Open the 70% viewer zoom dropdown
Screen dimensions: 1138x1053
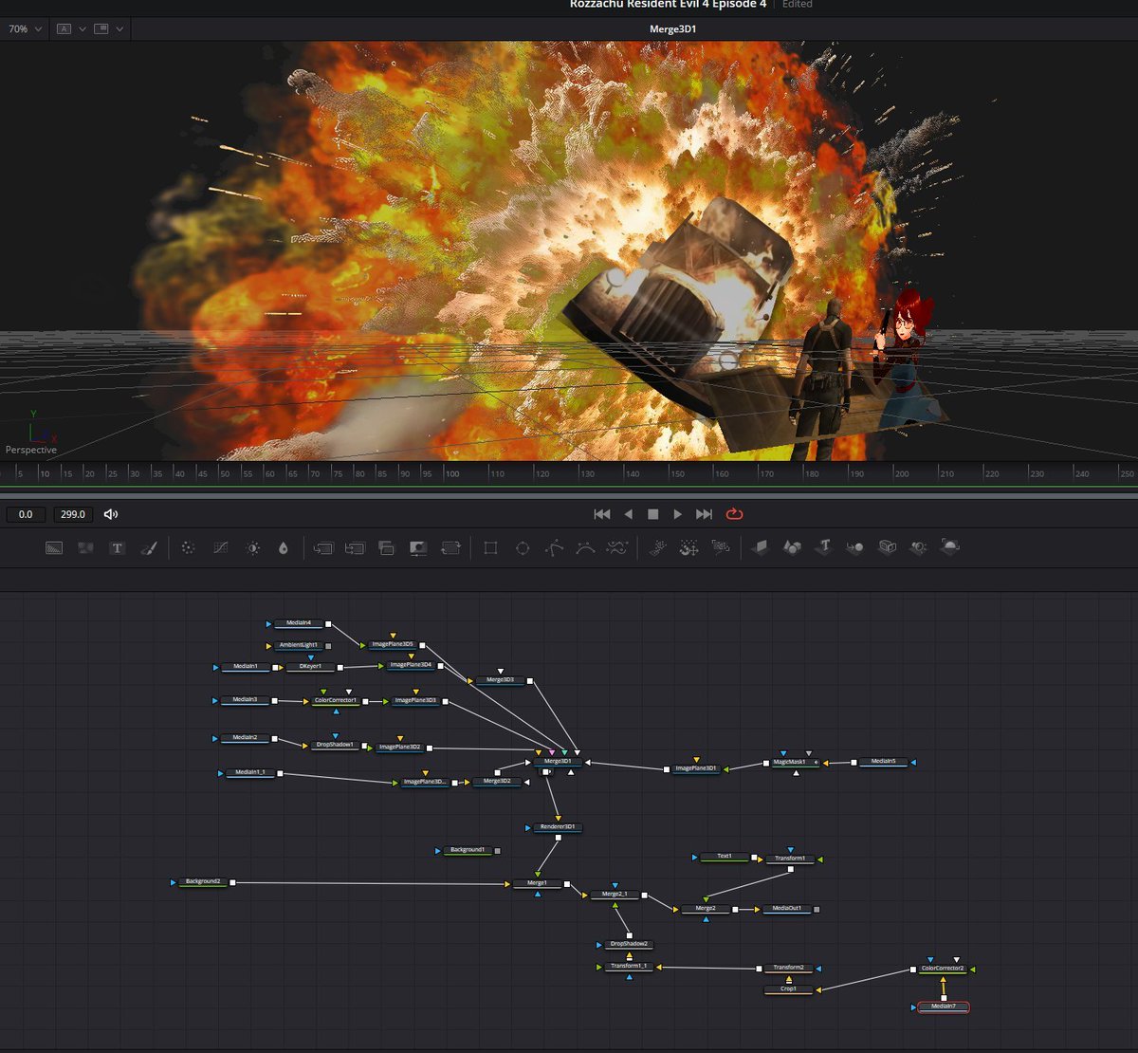(26, 29)
